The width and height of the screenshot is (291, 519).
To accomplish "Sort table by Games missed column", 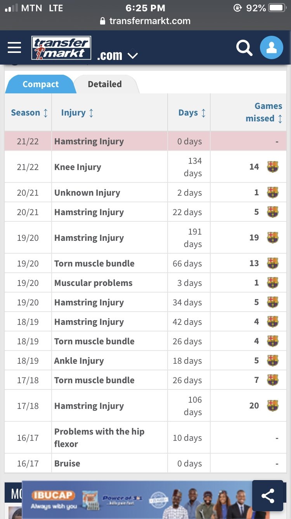I will coord(264,112).
